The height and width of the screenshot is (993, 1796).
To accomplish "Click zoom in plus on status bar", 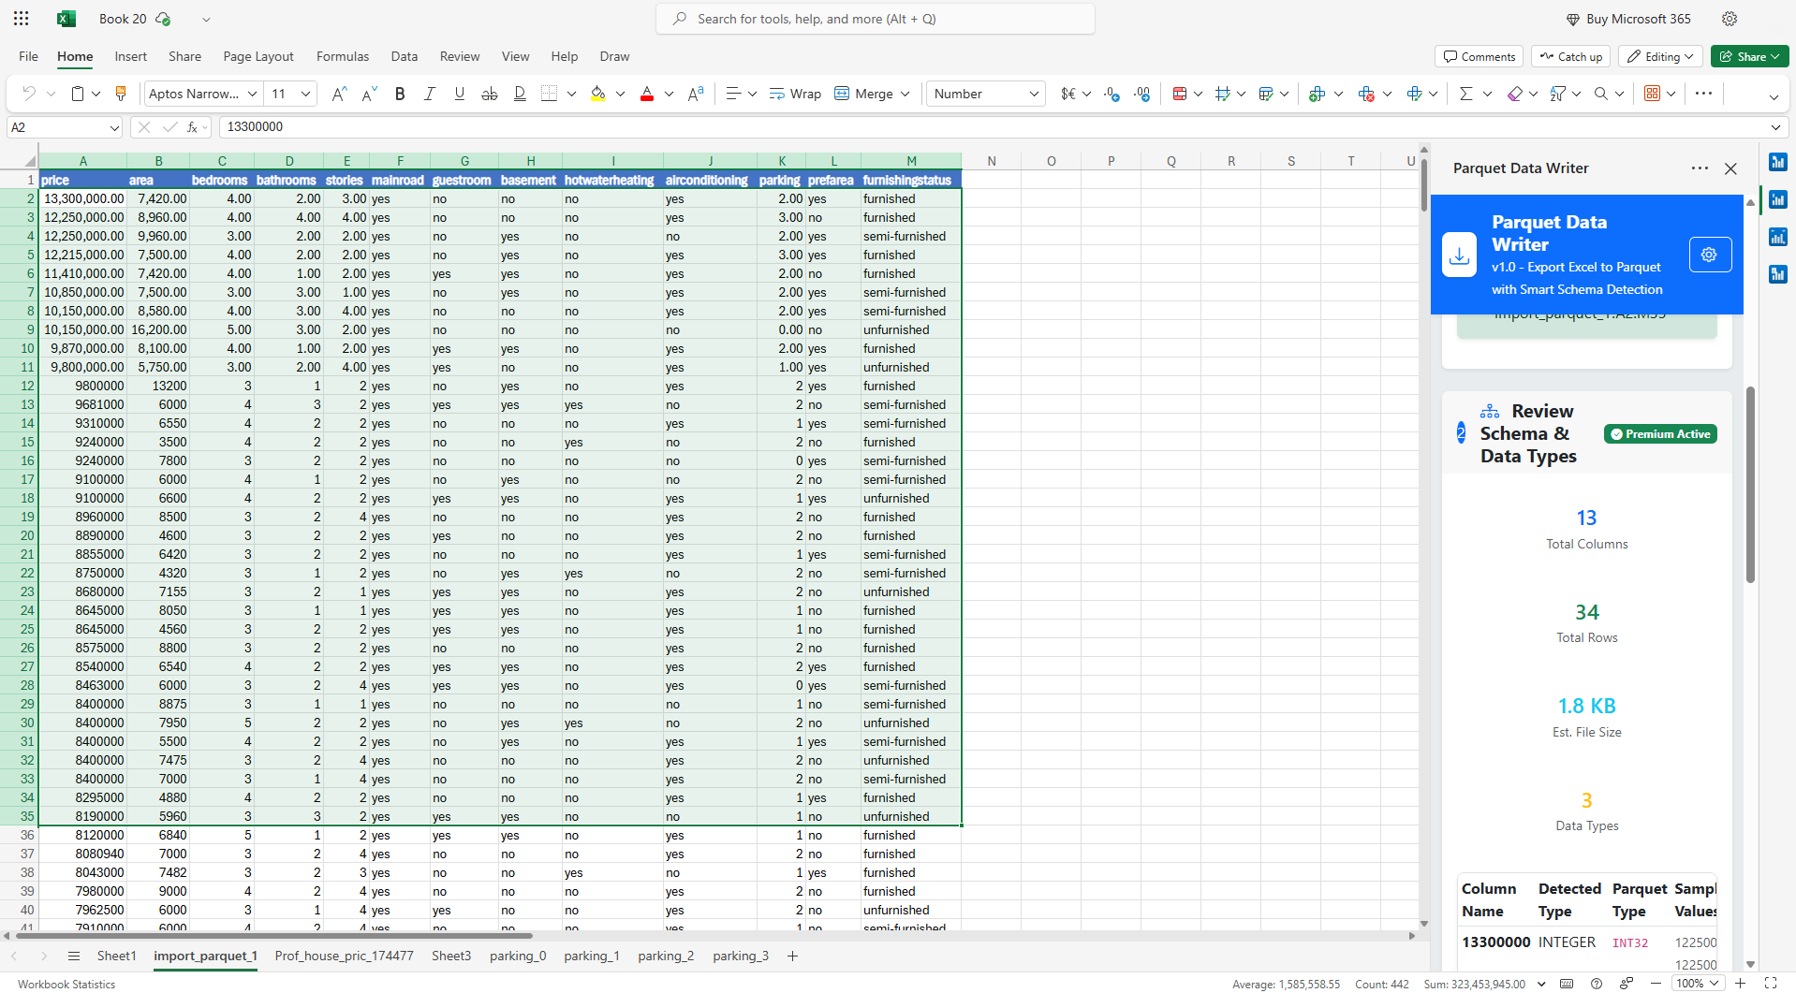I will coord(1741,984).
